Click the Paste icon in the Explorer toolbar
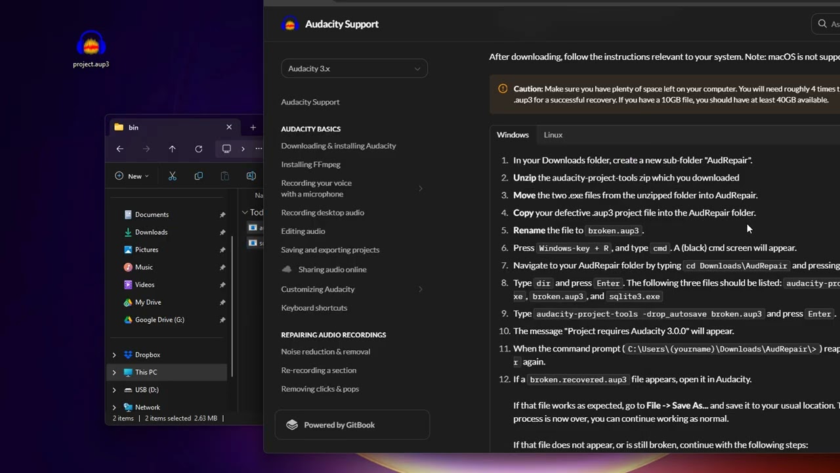 (x=224, y=176)
